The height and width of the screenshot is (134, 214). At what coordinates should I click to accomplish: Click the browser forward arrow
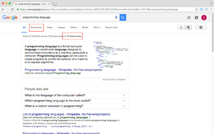pyautogui.click(x=8, y=9)
